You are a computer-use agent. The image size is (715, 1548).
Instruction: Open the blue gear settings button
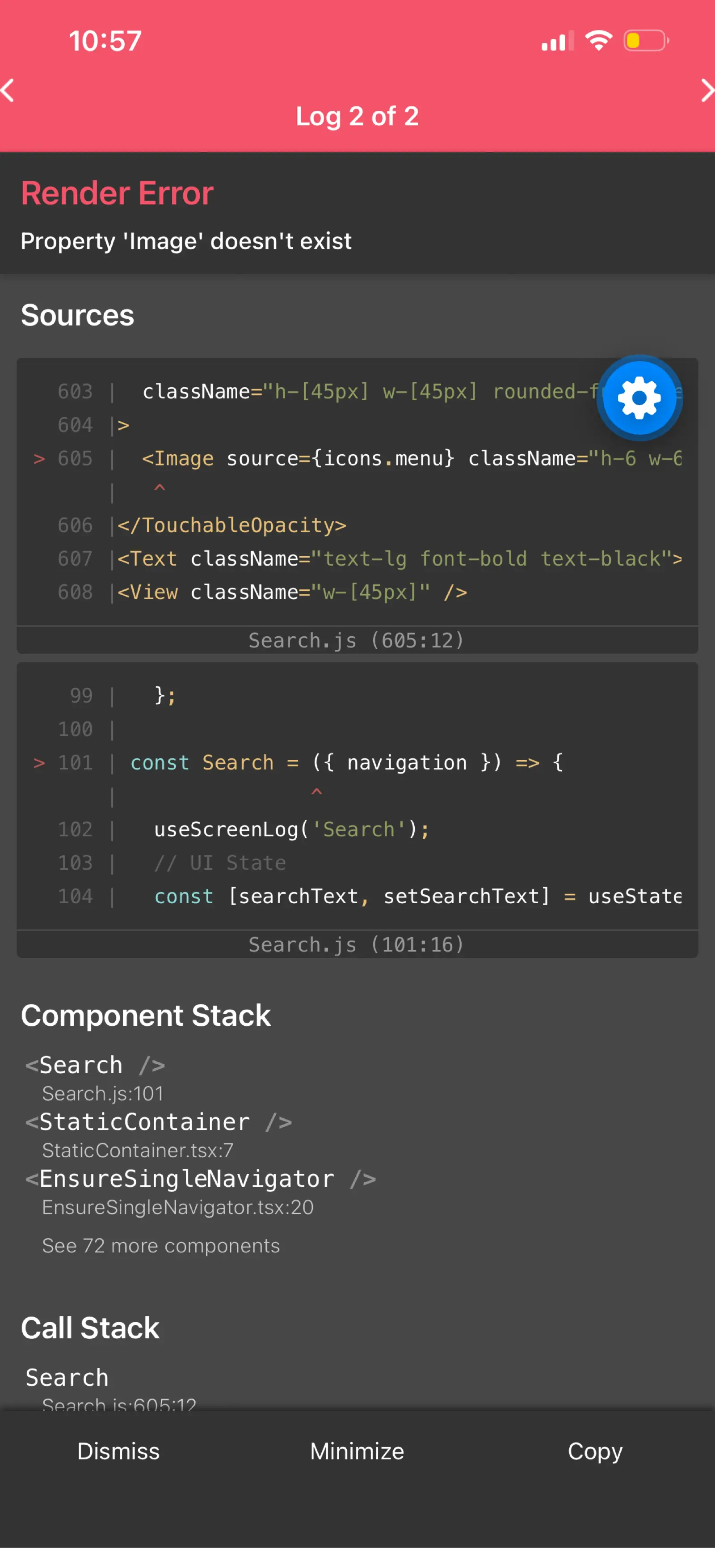639,398
